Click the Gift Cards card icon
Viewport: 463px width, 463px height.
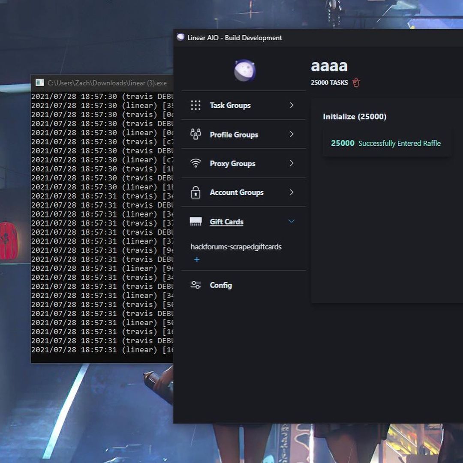point(195,222)
